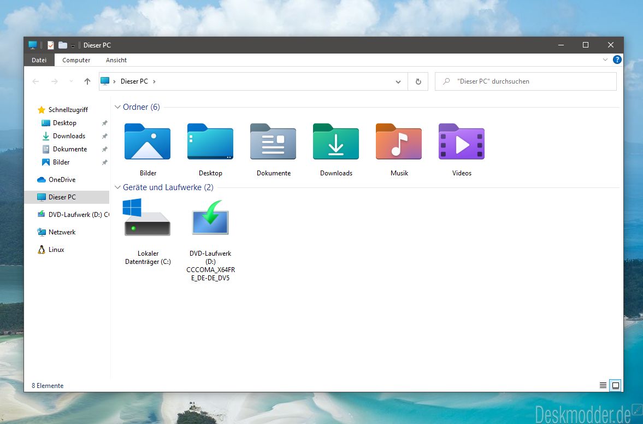Collapse the 'Geräte und Laufwerke (2)' group chevron

[x=117, y=187]
